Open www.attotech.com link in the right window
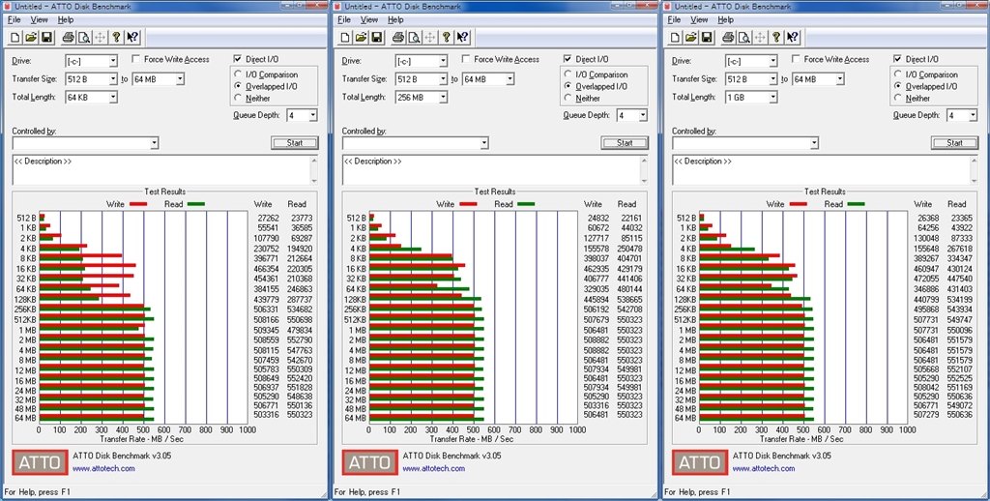This screenshot has height=501, width=990. [763, 469]
